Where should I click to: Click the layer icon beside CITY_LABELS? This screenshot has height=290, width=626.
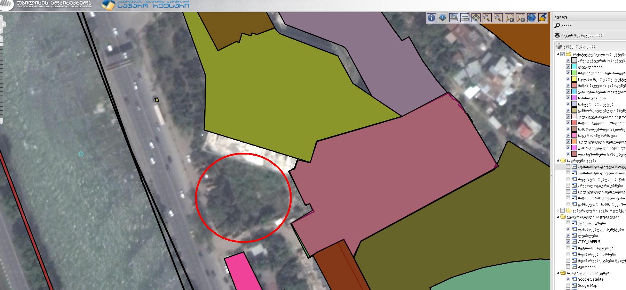[x=574, y=242]
